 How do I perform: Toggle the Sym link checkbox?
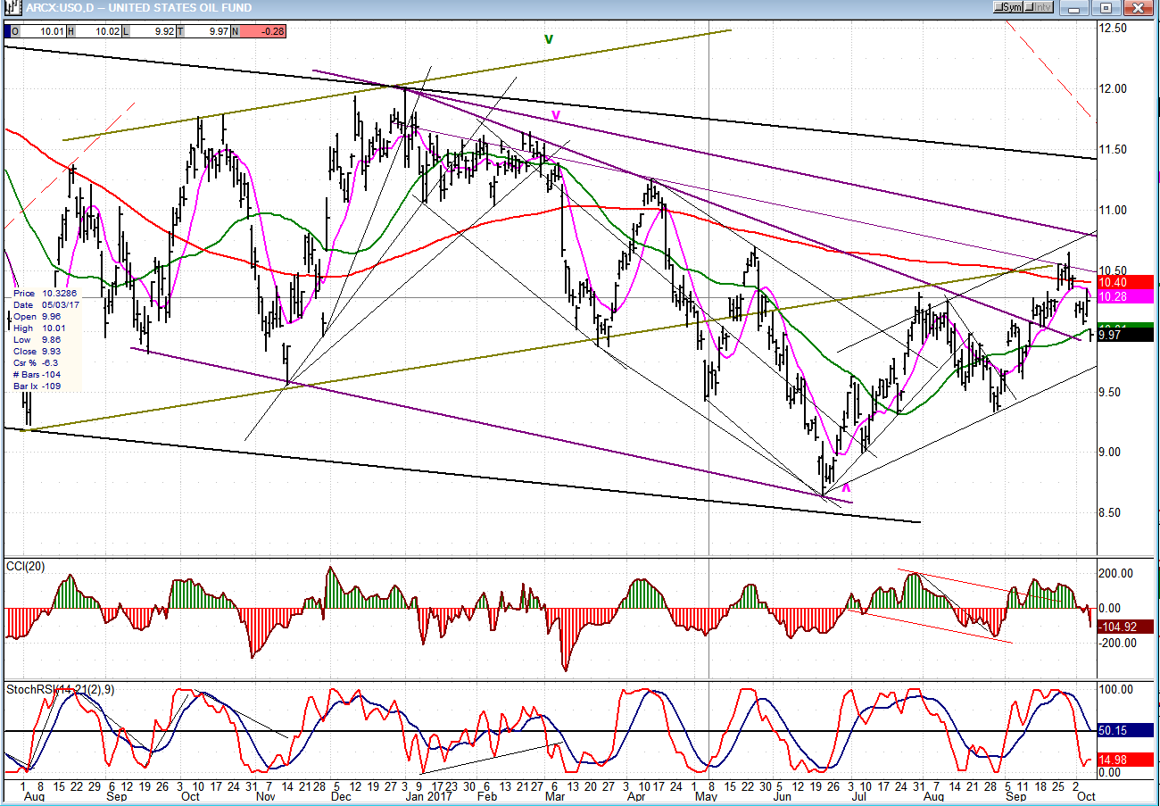(x=1001, y=8)
